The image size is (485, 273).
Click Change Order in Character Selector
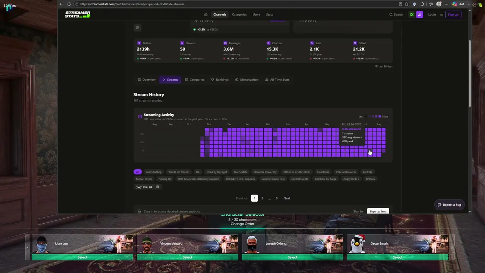coord(242,224)
